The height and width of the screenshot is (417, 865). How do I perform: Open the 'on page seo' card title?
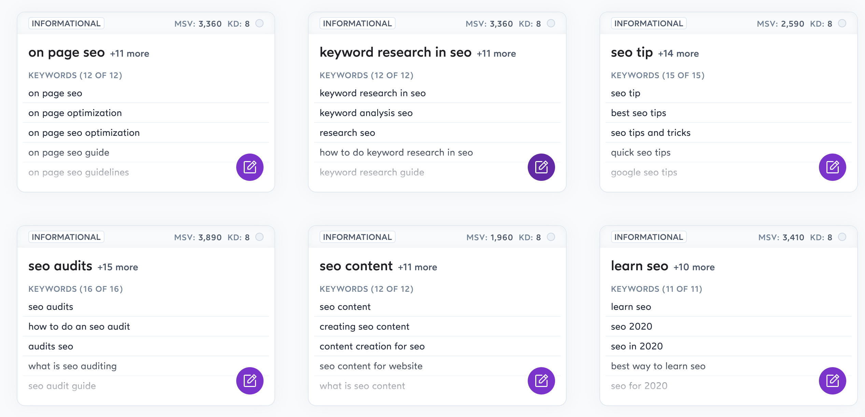[67, 53]
